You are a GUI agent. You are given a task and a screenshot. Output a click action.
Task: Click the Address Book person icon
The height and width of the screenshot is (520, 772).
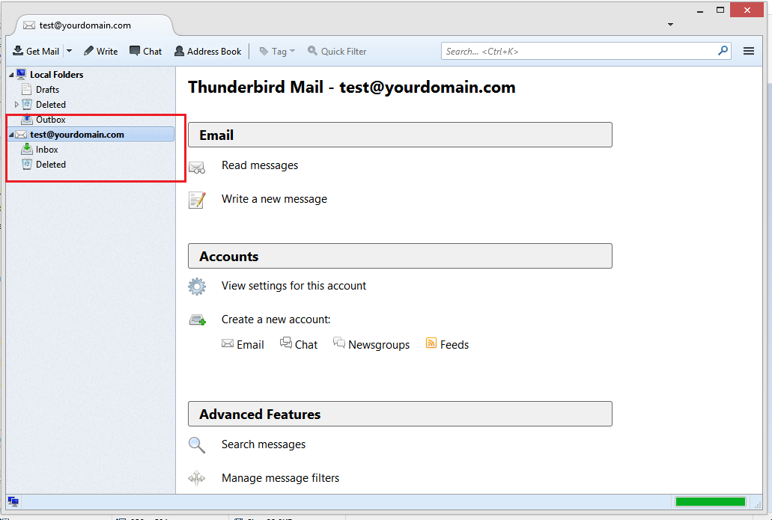(179, 51)
